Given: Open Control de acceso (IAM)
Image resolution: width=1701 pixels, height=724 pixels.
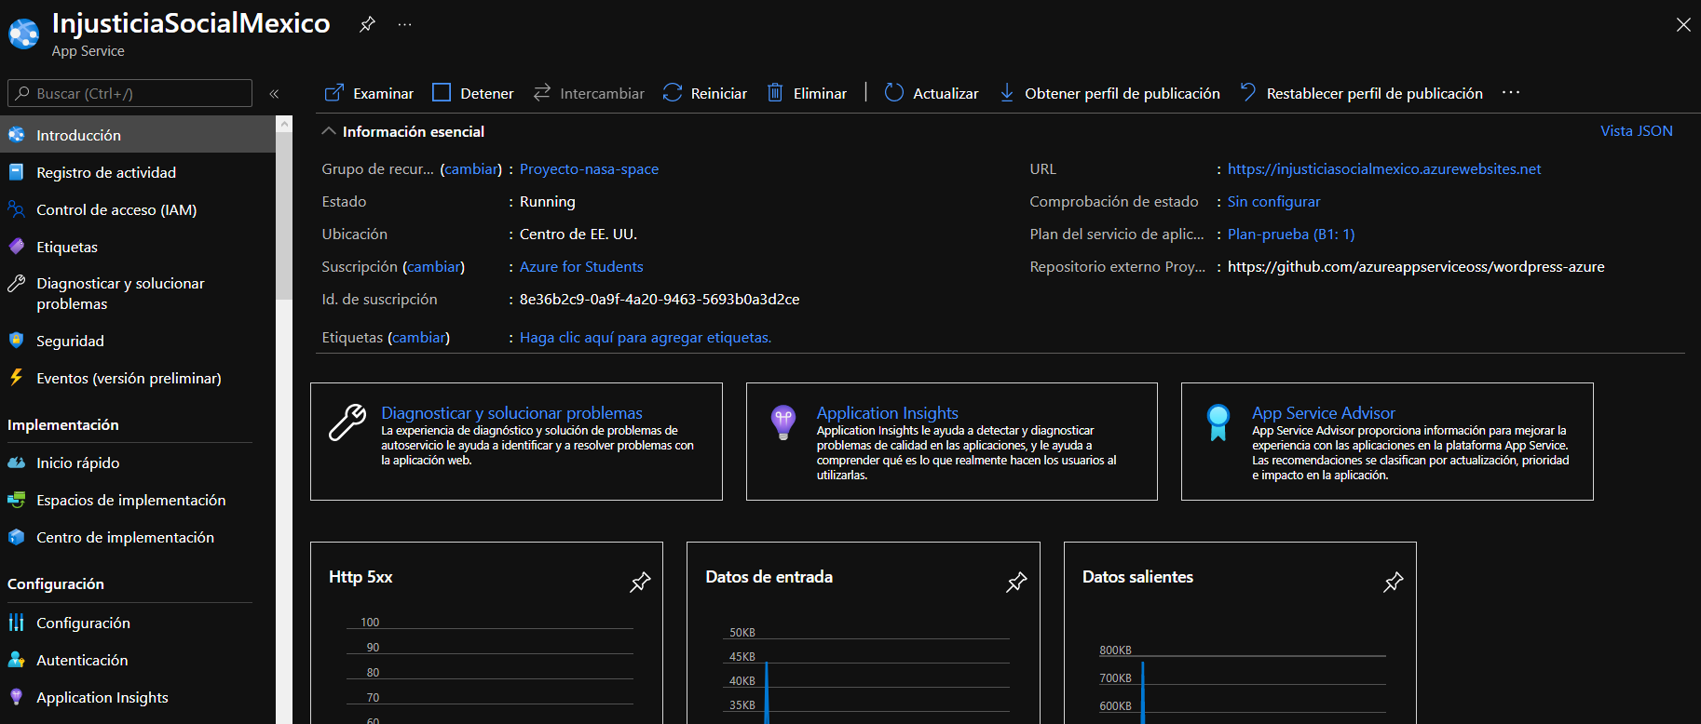Looking at the screenshot, I should [x=138, y=209].
